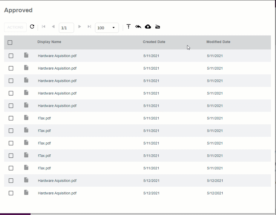Go to the previous page arrow

(x=53, y=27)
